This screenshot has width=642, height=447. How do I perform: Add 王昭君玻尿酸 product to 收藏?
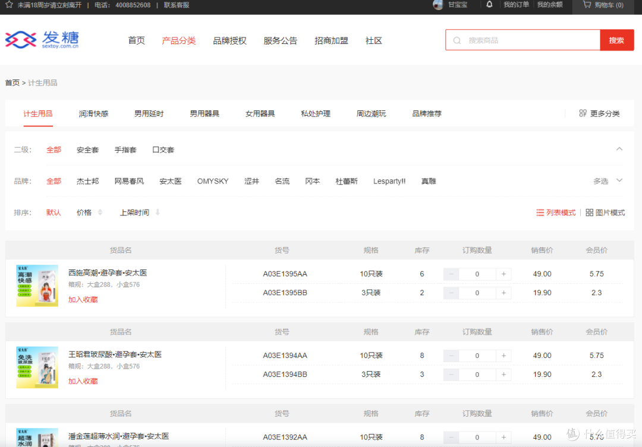point(83,381)
